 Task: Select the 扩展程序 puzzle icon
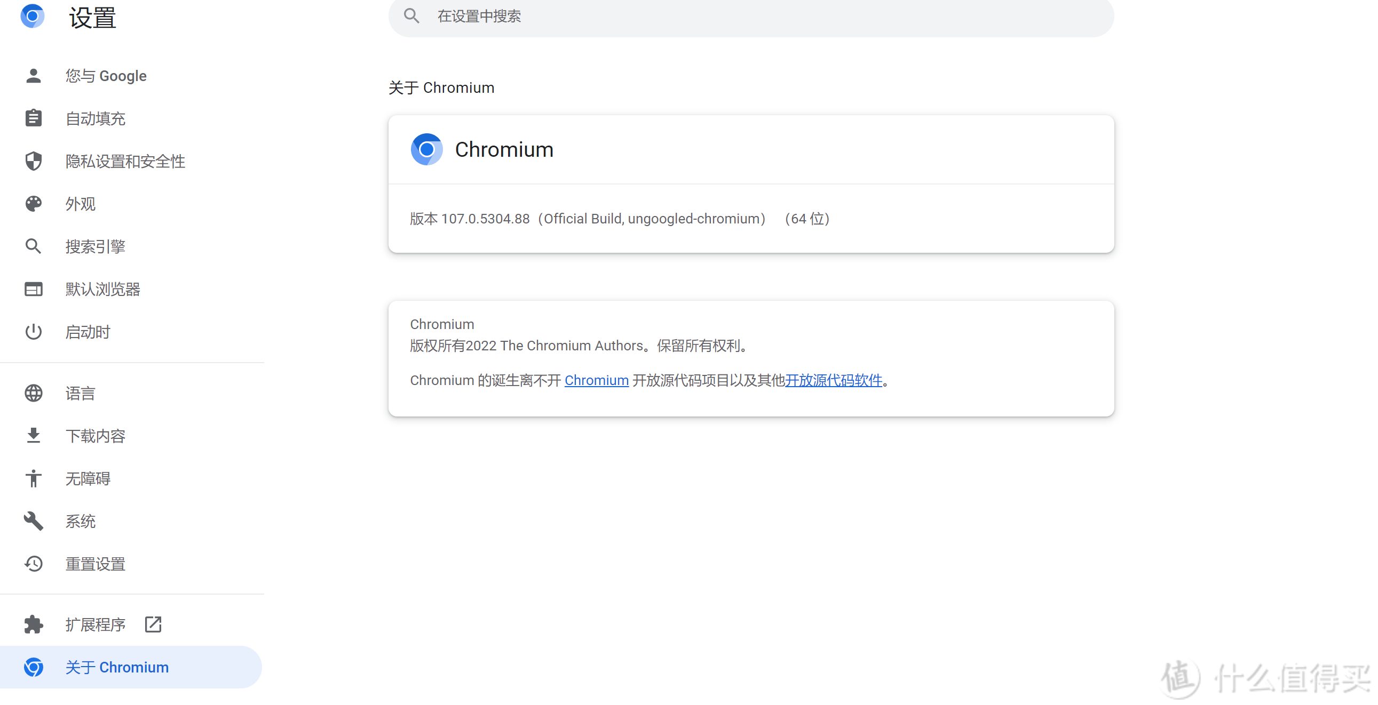click(33, 624)
